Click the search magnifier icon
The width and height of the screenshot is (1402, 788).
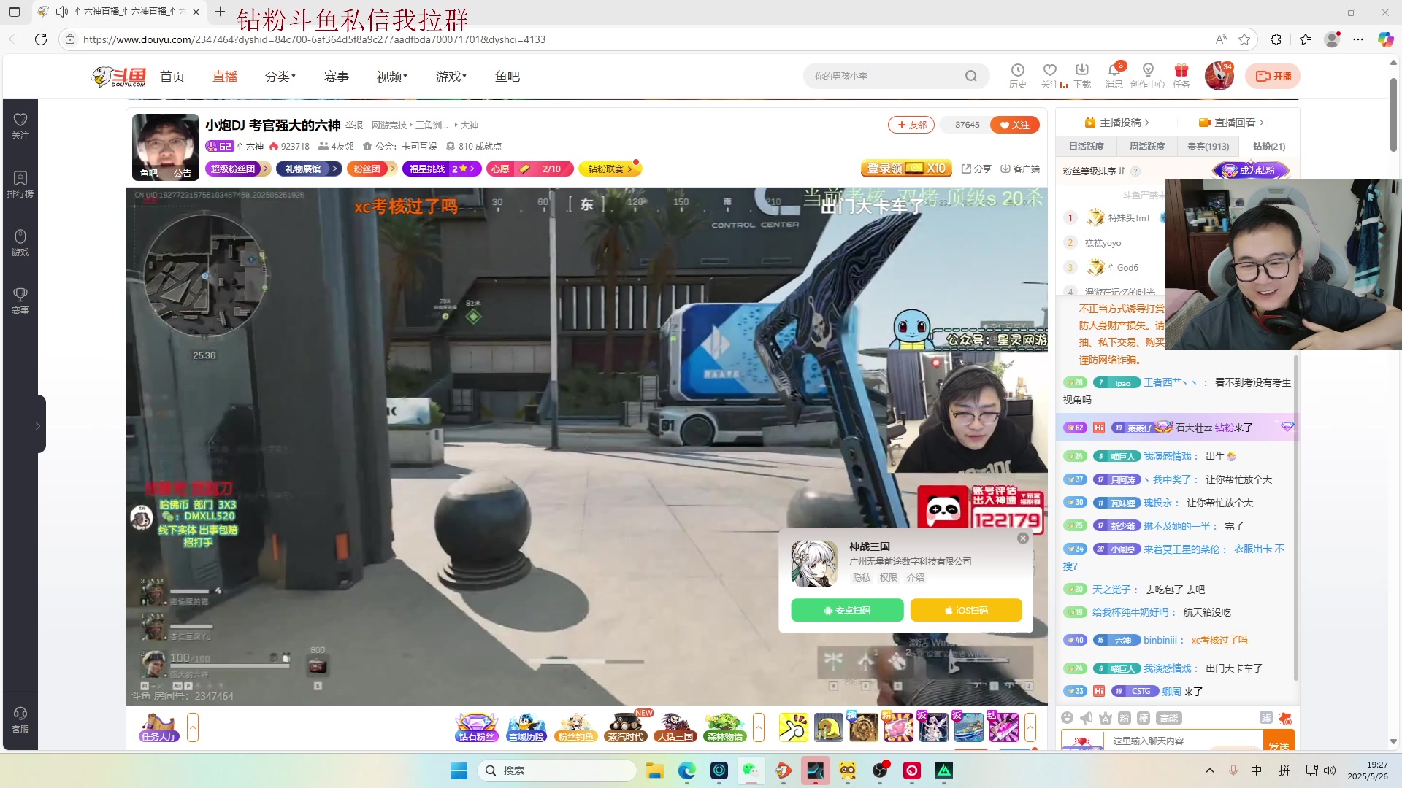970,76
